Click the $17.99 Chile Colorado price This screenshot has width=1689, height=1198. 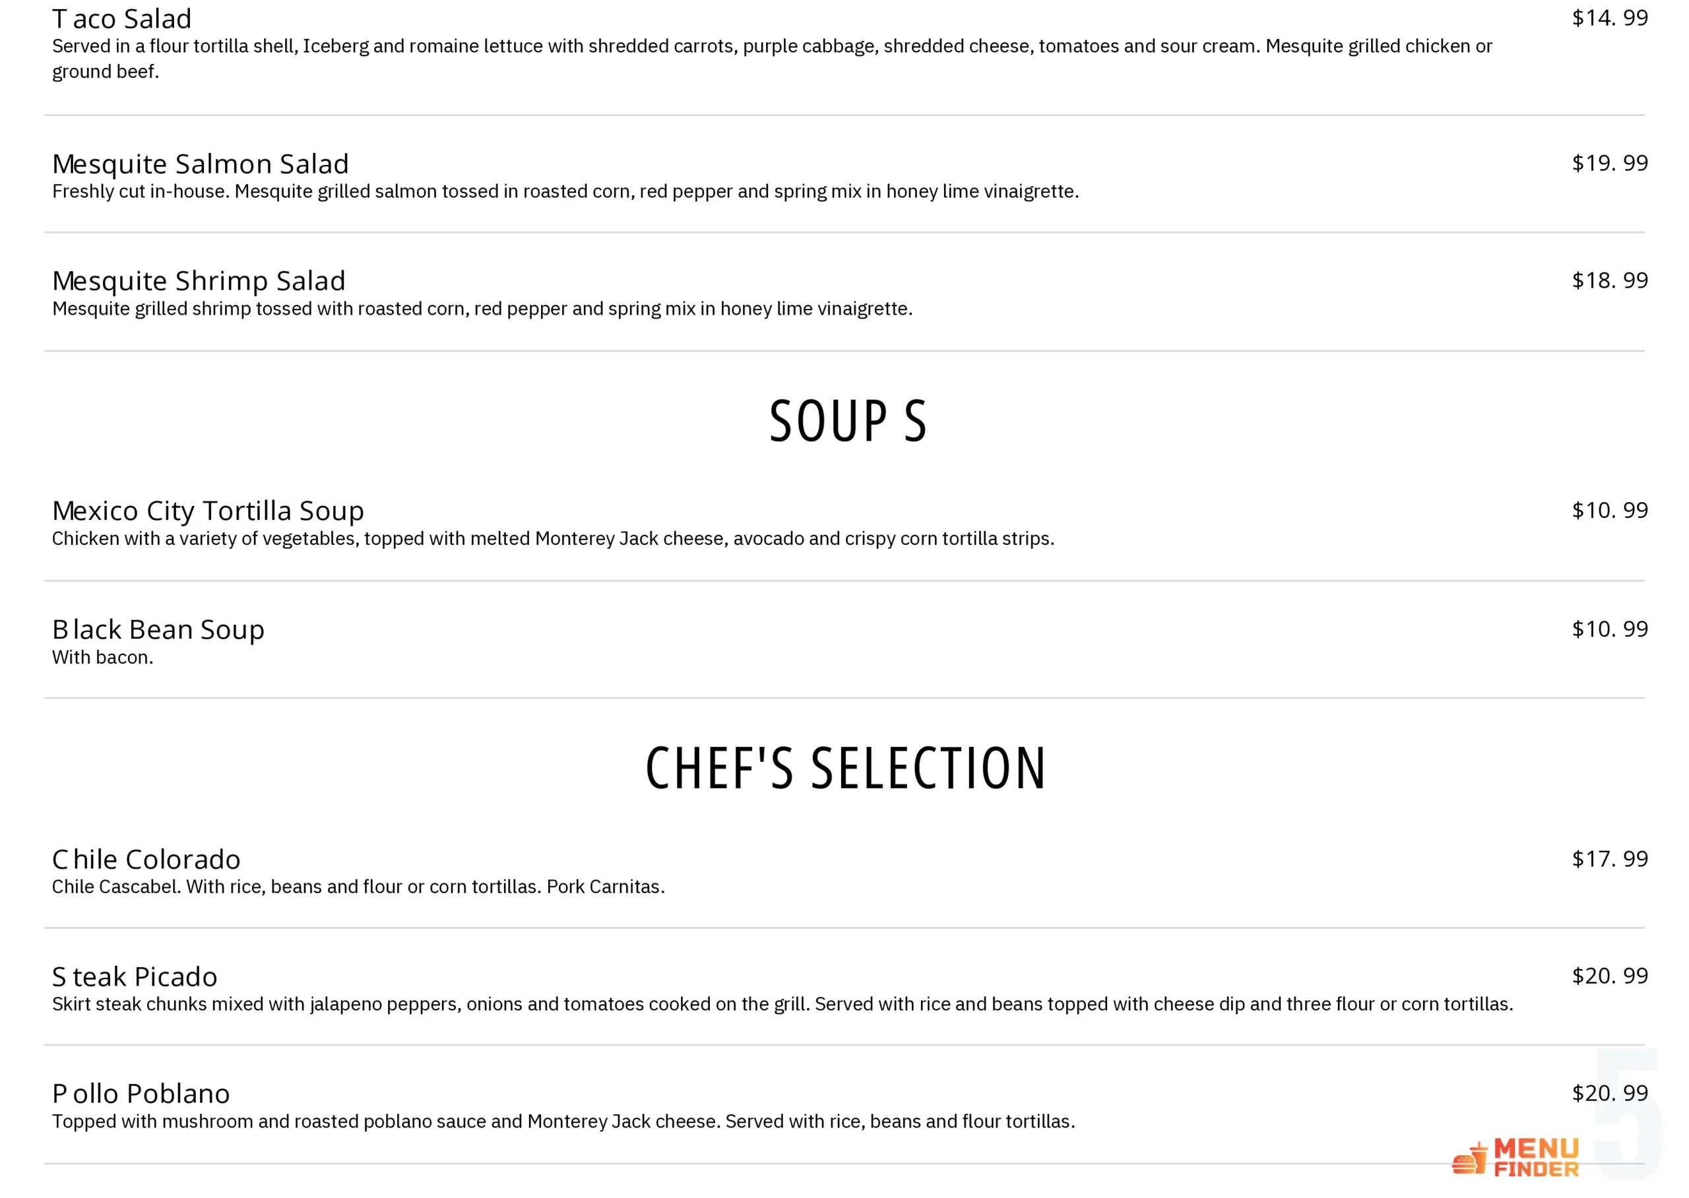pos(1609,859)
